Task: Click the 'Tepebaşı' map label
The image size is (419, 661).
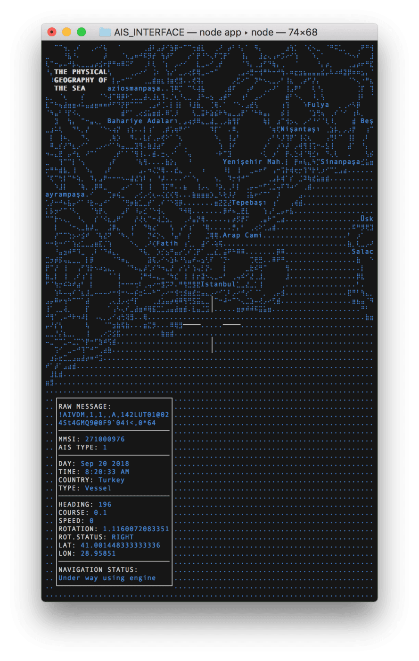Action: coord(249,203)
